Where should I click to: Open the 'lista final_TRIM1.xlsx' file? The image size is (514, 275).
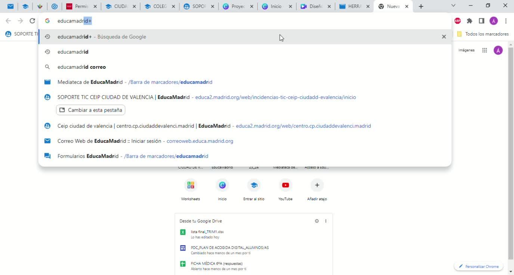point(254,234)
